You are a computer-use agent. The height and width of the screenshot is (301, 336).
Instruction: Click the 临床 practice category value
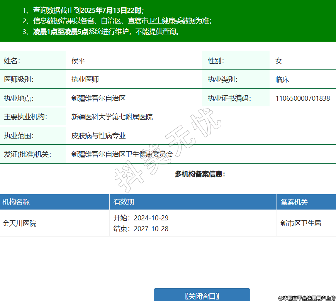tap(282, 79)
